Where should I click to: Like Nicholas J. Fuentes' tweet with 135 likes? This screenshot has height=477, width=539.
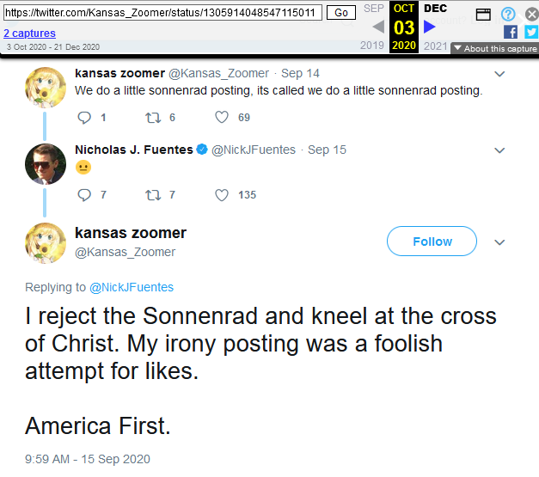[x=222, y=195]
